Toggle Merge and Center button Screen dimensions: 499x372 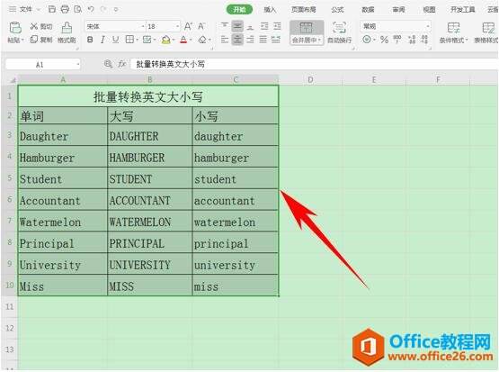coord(307,32)
